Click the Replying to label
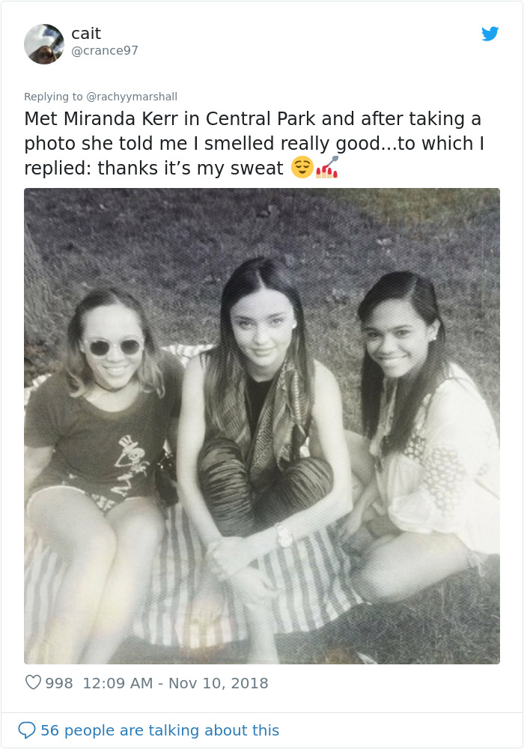The height and width of the screenshot is (749, 524). (x=53, y=97)
